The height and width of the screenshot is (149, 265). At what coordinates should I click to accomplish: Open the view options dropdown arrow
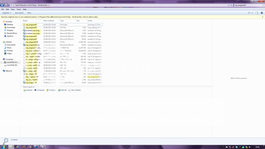[252, 13]
